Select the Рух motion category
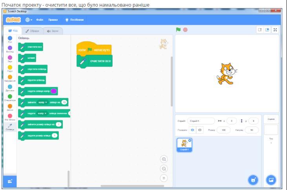This screenshot has height=190, width=287. tap(10, 39)
